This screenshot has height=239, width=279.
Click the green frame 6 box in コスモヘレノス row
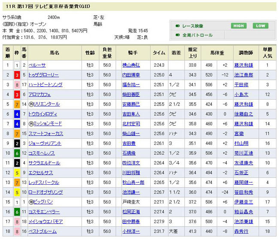pos(16,153)
